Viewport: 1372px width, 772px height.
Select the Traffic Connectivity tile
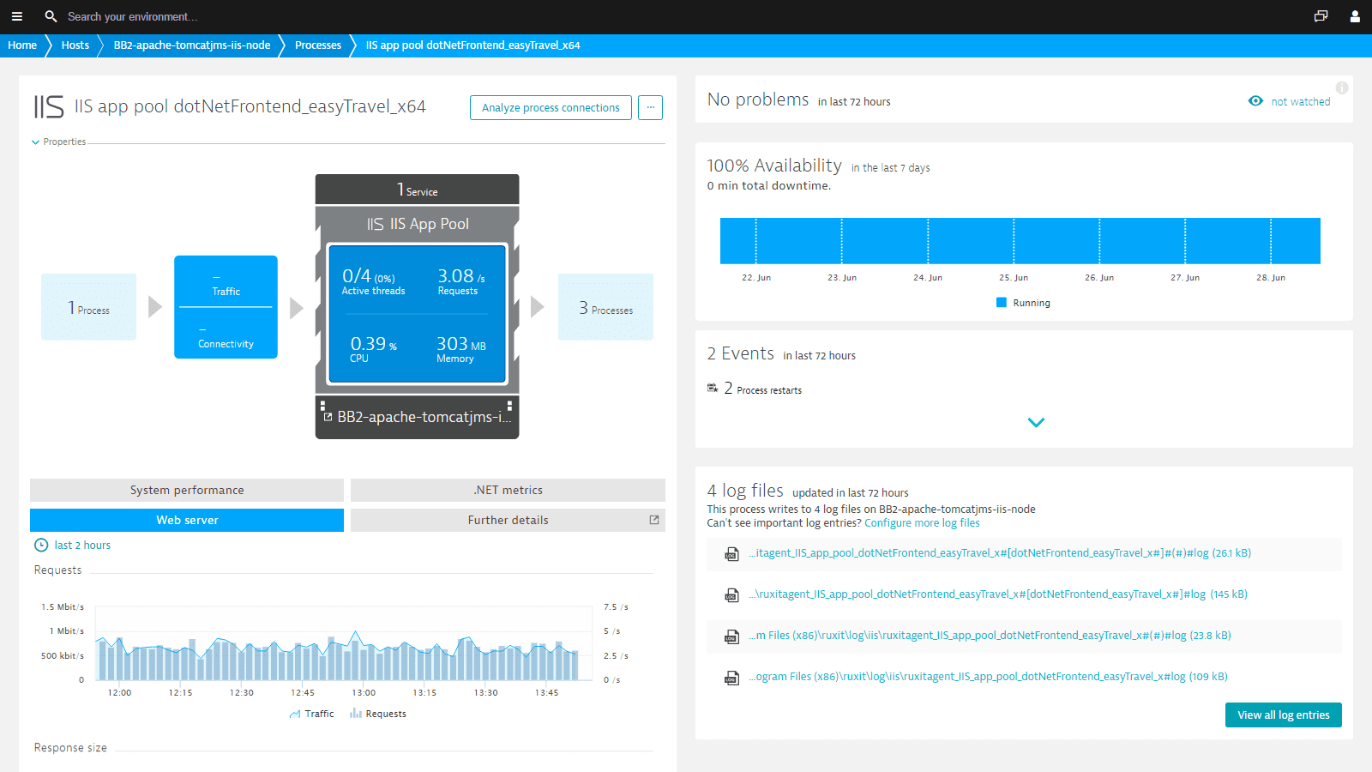click(x=226, y=307)
